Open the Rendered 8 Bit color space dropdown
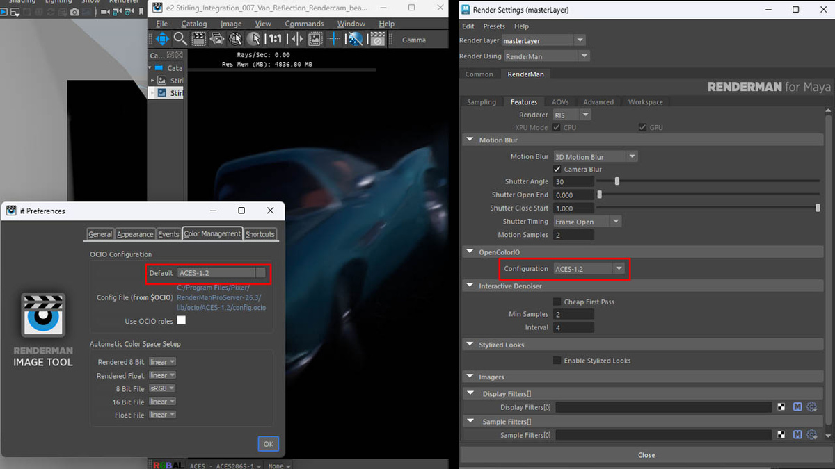Viewport: 835px width, 469px height. coord(162,362)
